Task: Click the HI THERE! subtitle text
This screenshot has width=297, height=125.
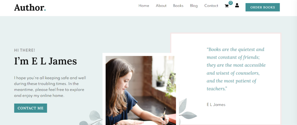Action: 25,50
